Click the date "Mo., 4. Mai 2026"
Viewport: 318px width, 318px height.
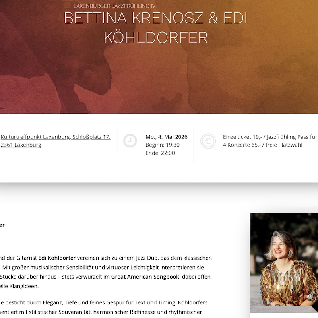coord(167,137)
